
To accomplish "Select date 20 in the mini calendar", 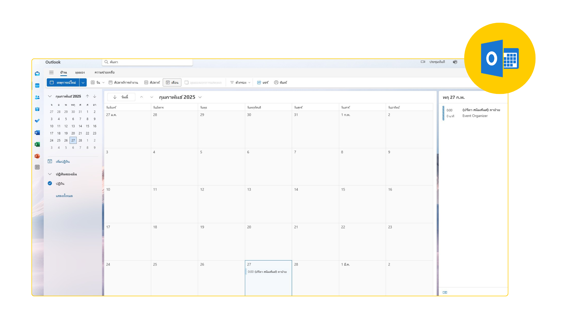I will 73,133.
